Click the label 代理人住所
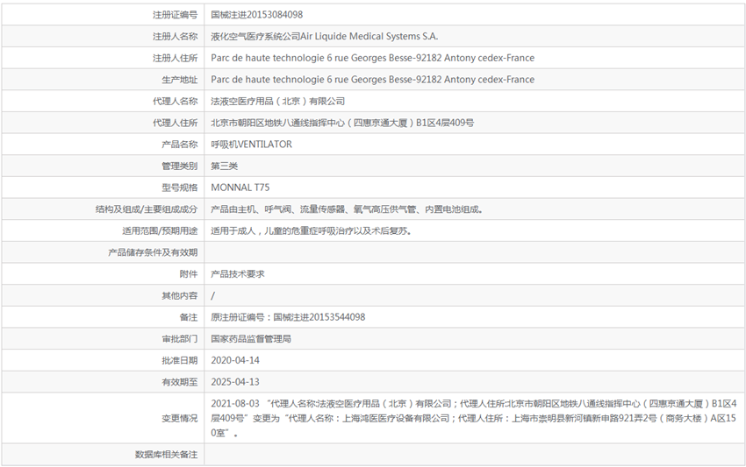The height and width of the screenshot is (467, 746). point(175,123)
